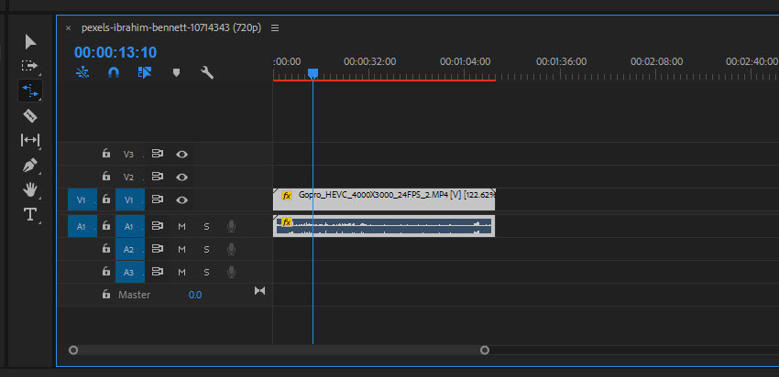Image resolution: width=779 pixels, height=377 pixels.
Task: Enable voice-over record on A3
Action: 231,272
